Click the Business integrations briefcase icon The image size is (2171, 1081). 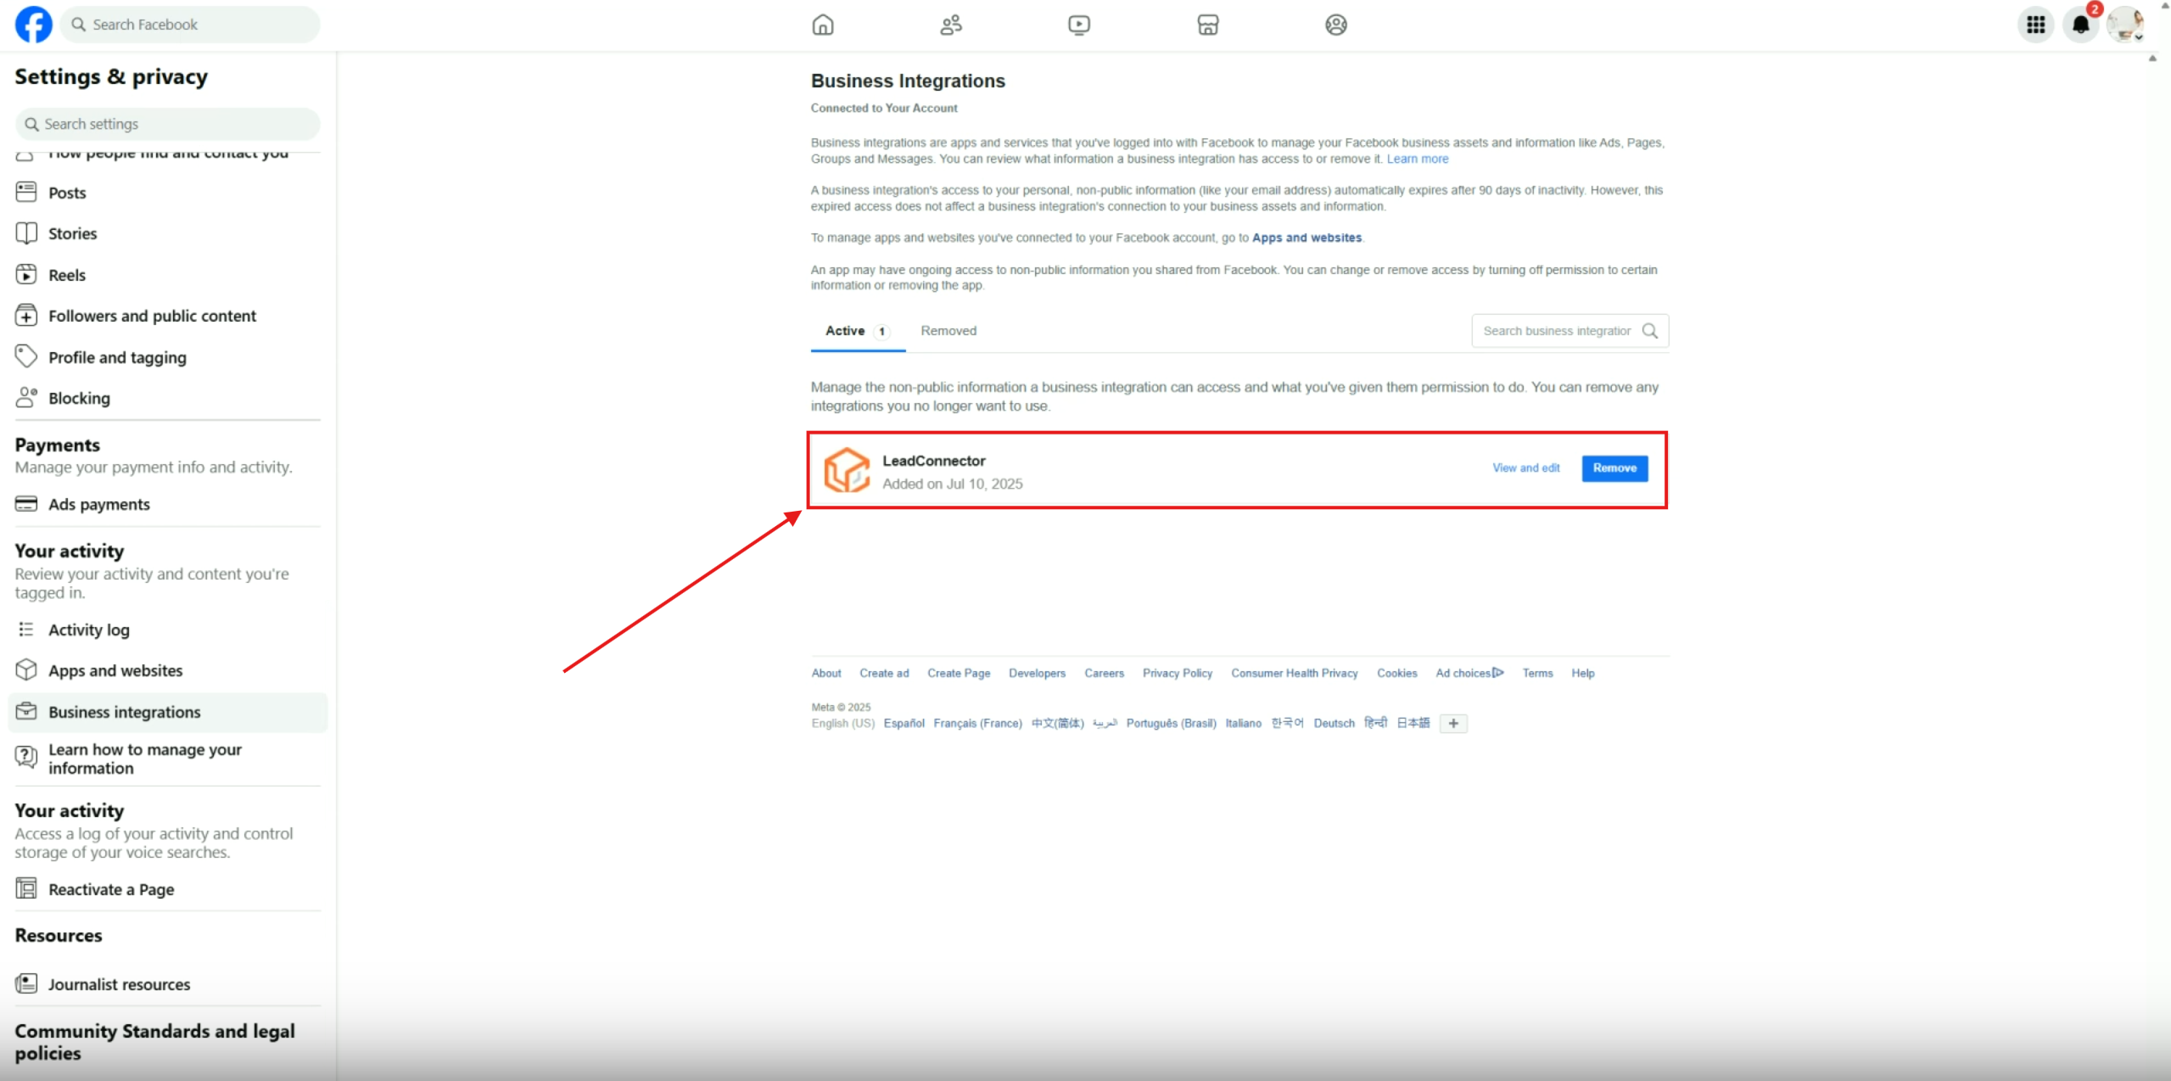(26, 711)
